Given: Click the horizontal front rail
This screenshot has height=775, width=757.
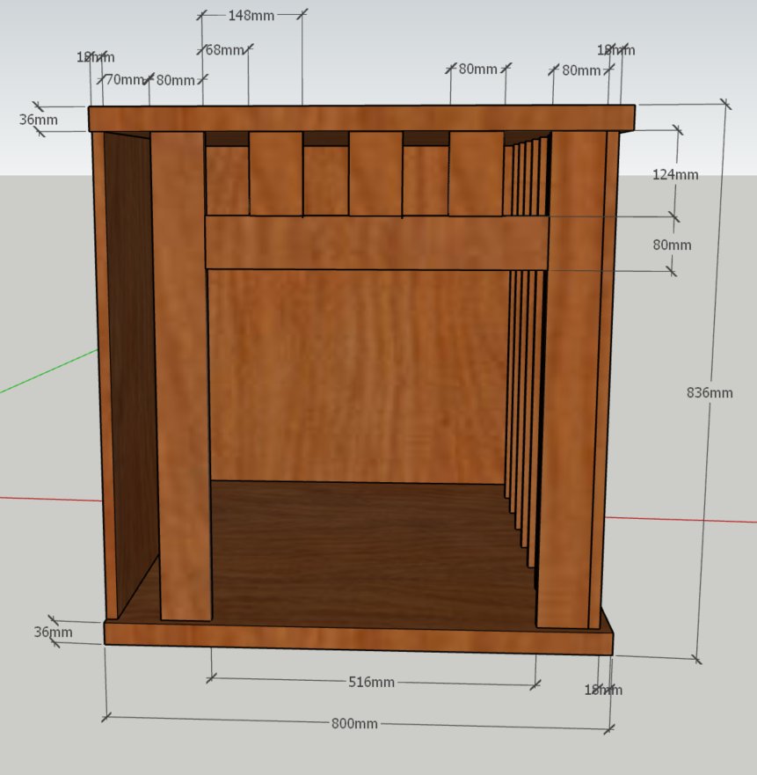Looking at the screenshot, I should coord(376,243).
